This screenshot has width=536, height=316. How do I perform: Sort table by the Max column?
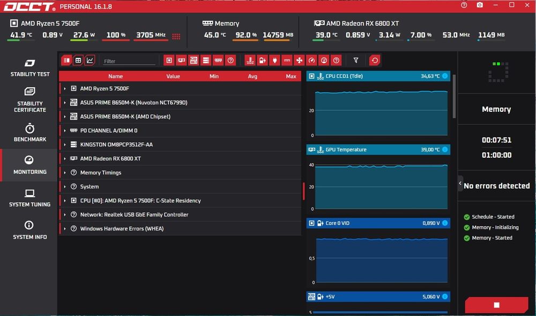[x=291, y=76]
